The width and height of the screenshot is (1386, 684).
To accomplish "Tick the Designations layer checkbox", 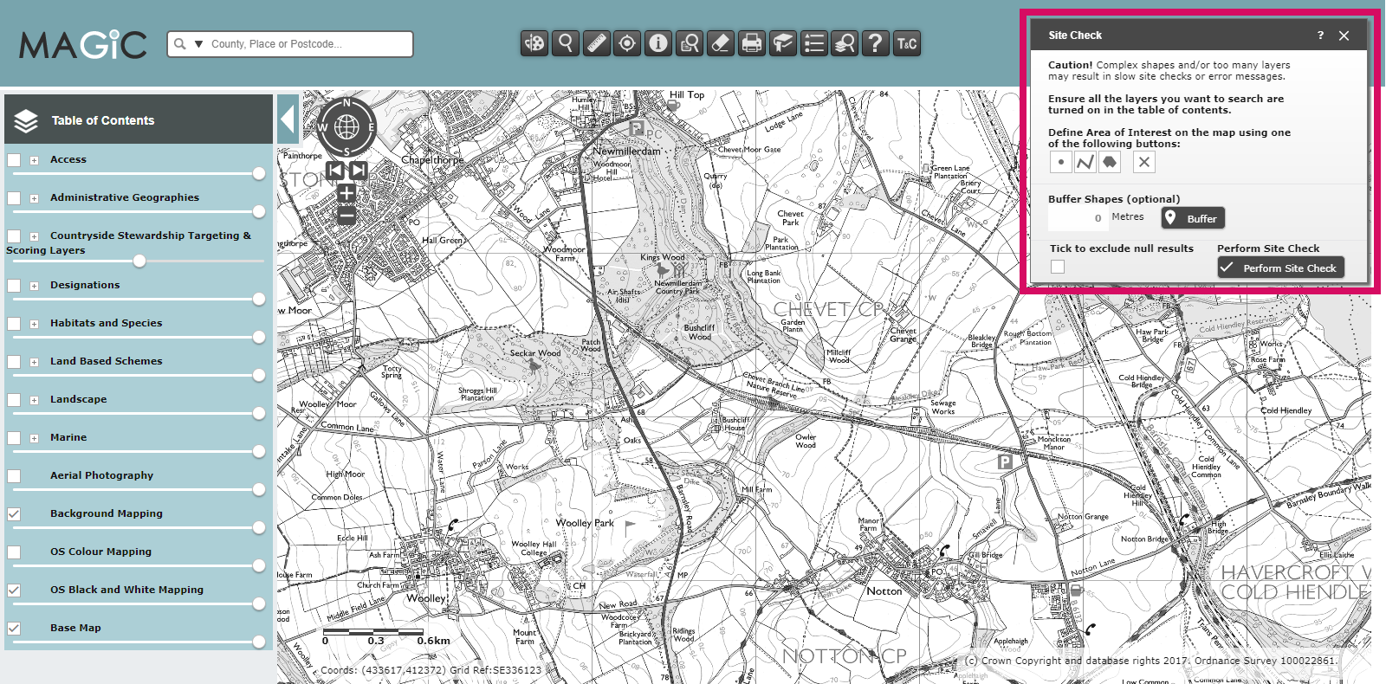I will [x=14, y=286].
